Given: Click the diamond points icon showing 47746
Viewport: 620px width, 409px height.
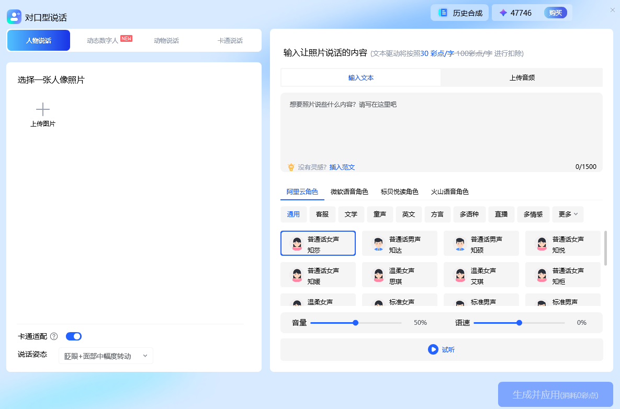Looking at the screenshot, I should [x=503, y=12].
